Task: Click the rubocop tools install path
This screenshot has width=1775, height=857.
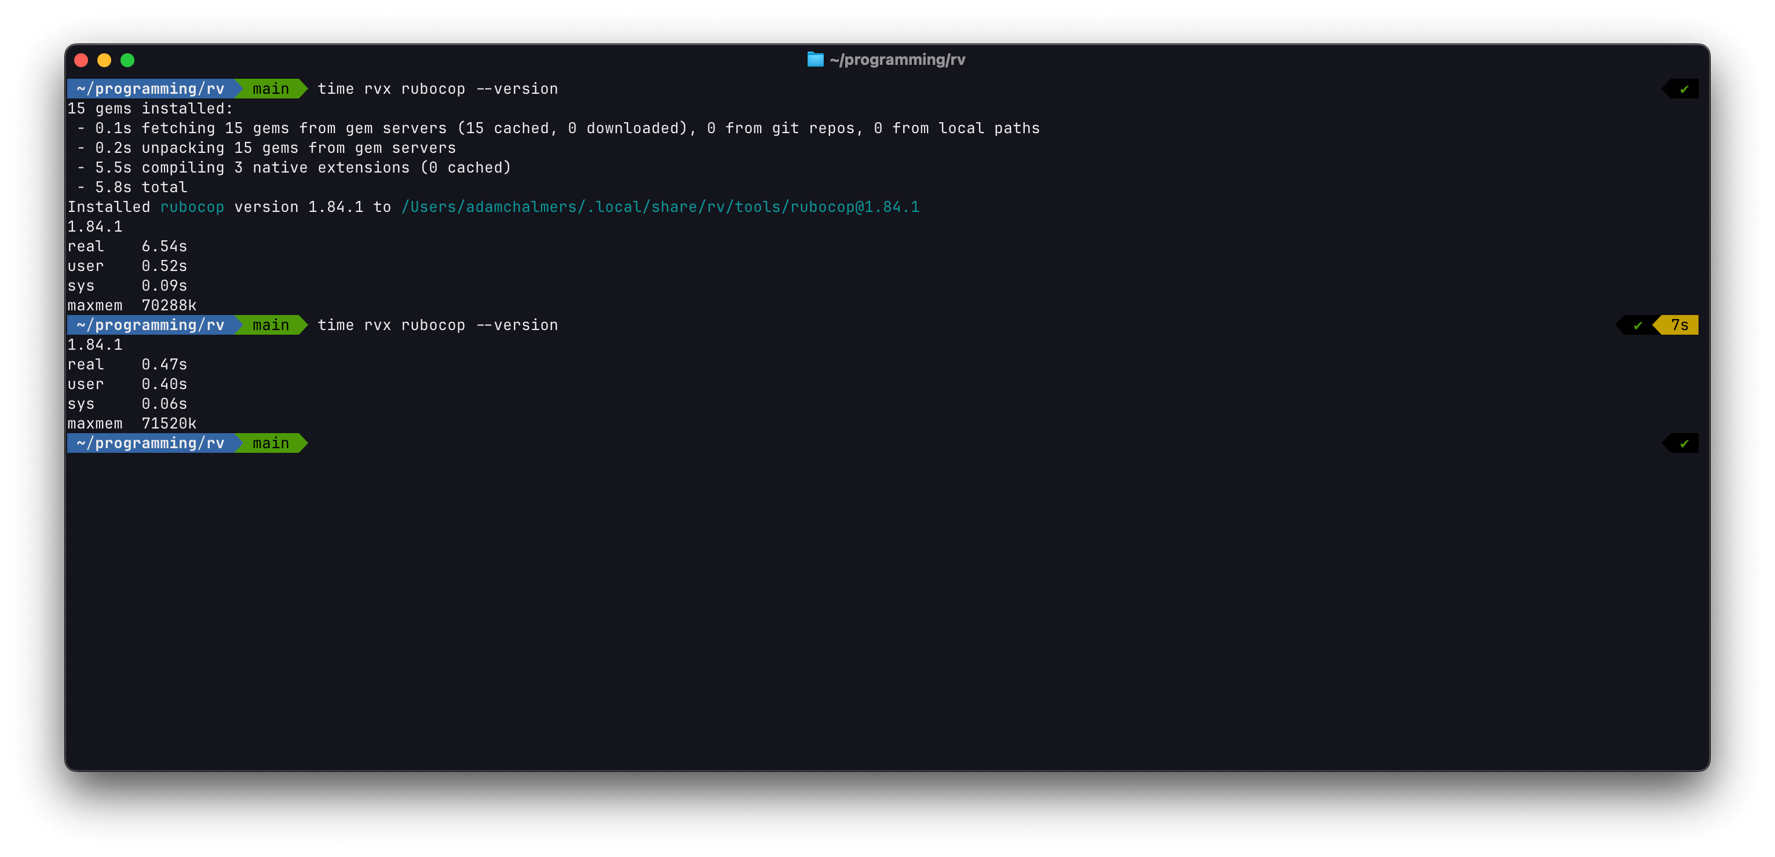Action: tap(659, 207)
